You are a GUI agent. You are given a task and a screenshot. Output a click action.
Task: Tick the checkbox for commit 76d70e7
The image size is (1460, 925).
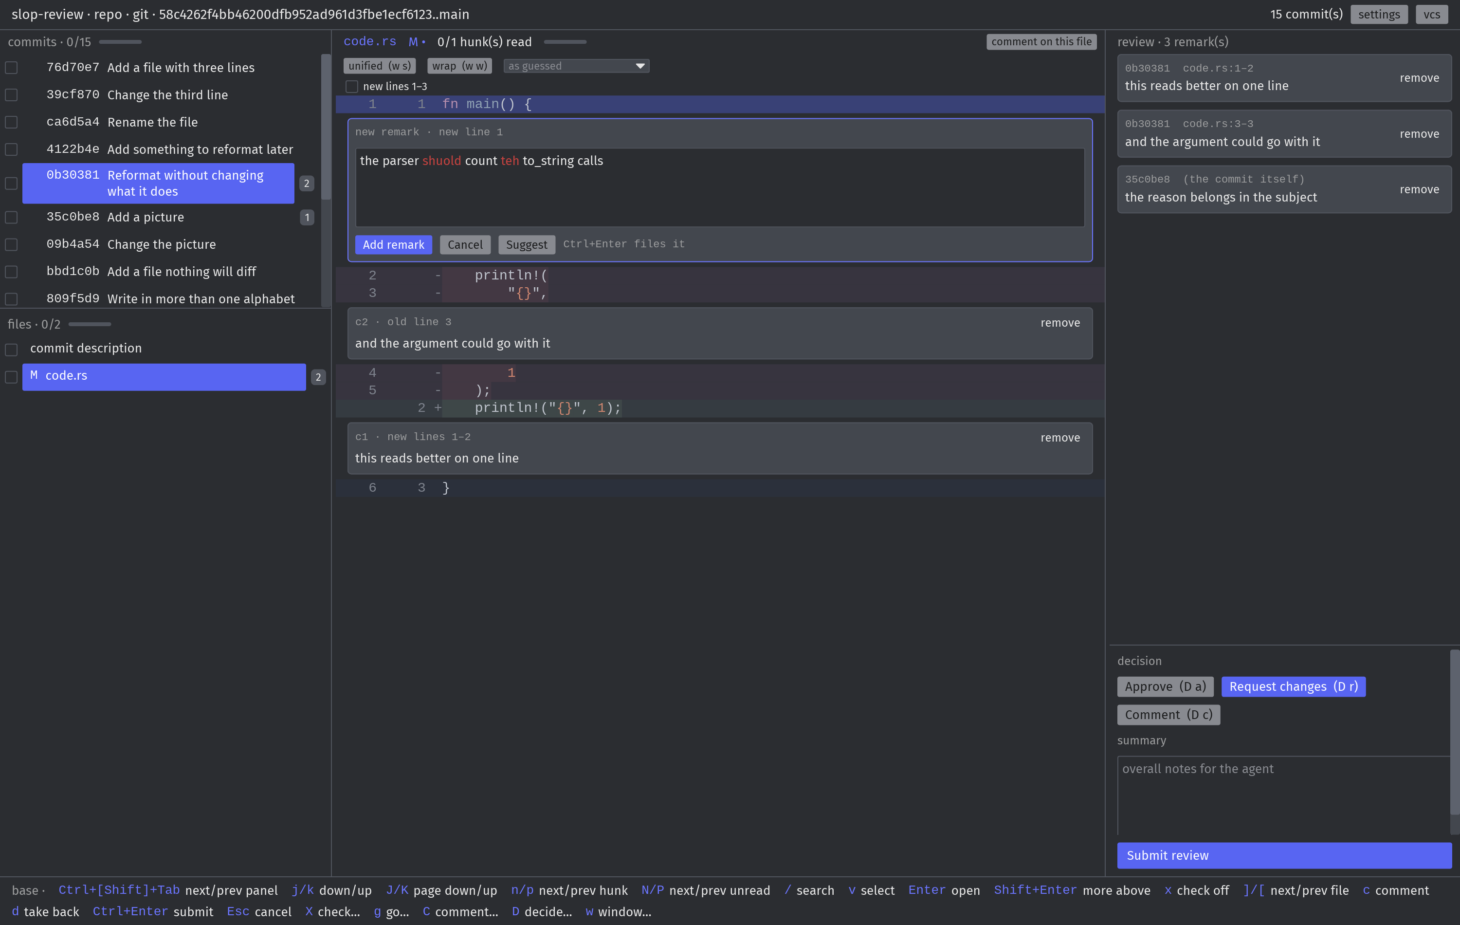12,68
